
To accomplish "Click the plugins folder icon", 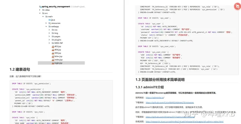I will (x=53, y=40).
